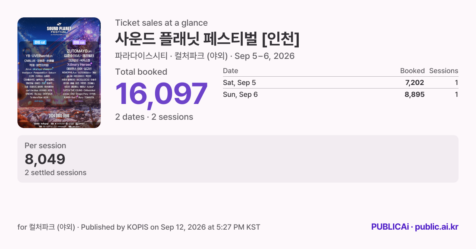Click the 2 settled sessions text
Image resolution: width=476 pixels, height=249 pixels.
[56, 173]
